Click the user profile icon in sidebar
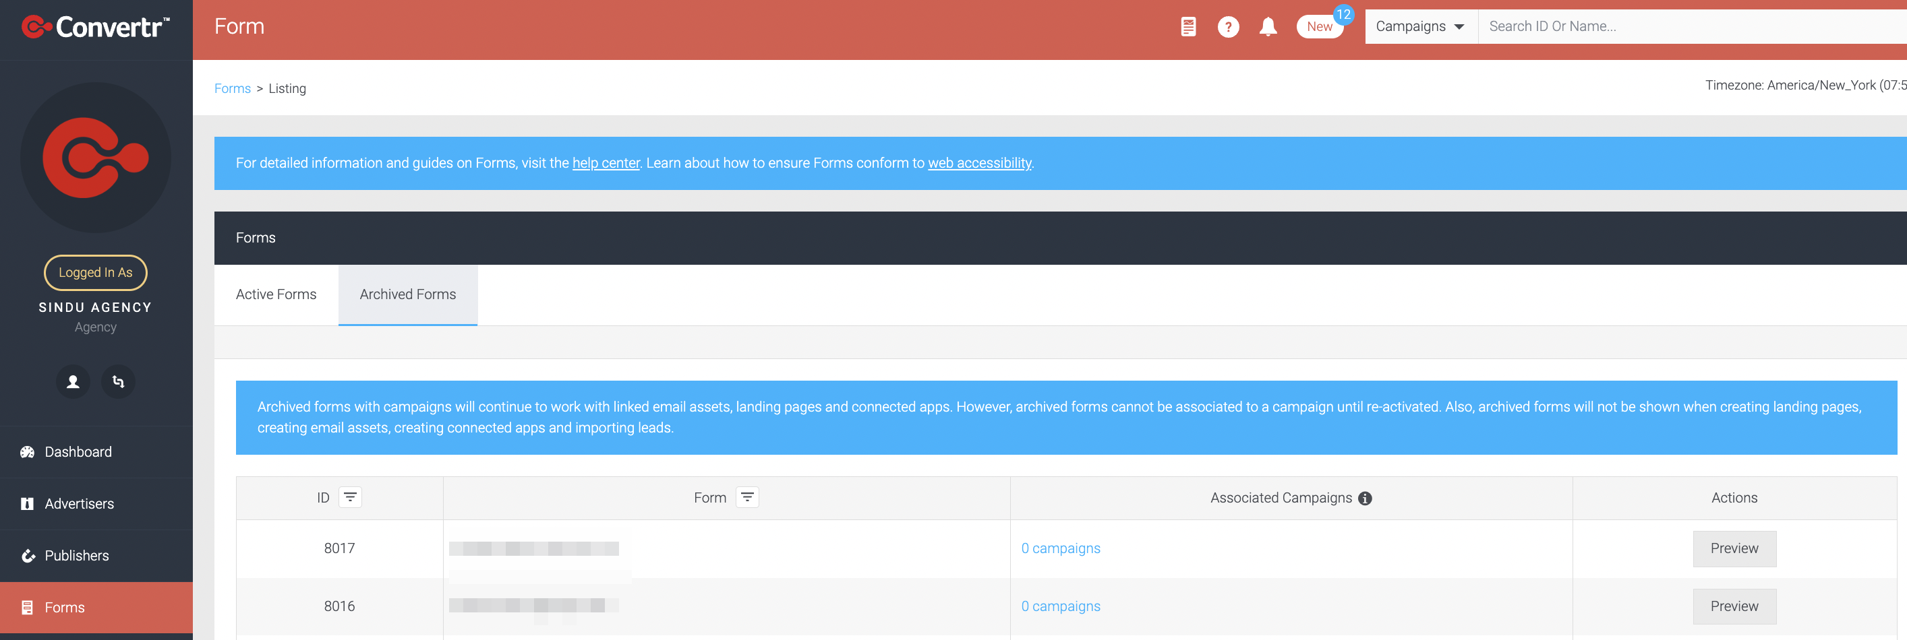The width and height of the screenshot is (1907, 640). point(74,382)
